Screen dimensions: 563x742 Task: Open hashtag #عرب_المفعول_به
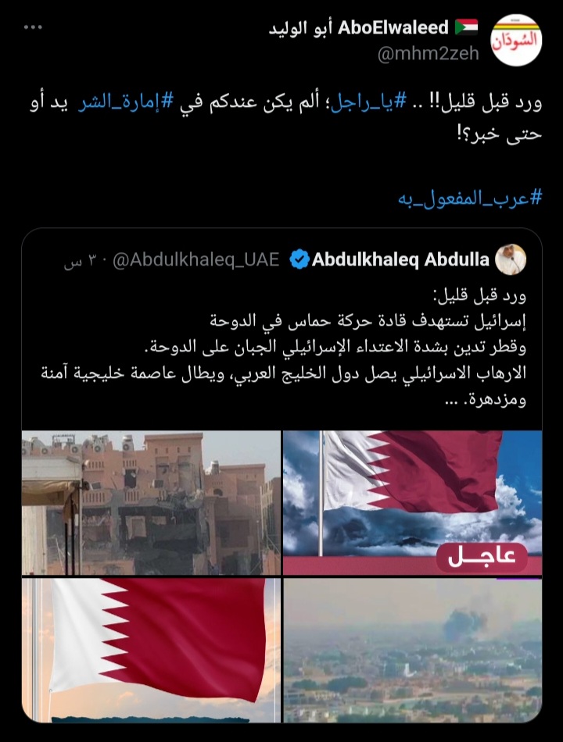coord(470,198)
